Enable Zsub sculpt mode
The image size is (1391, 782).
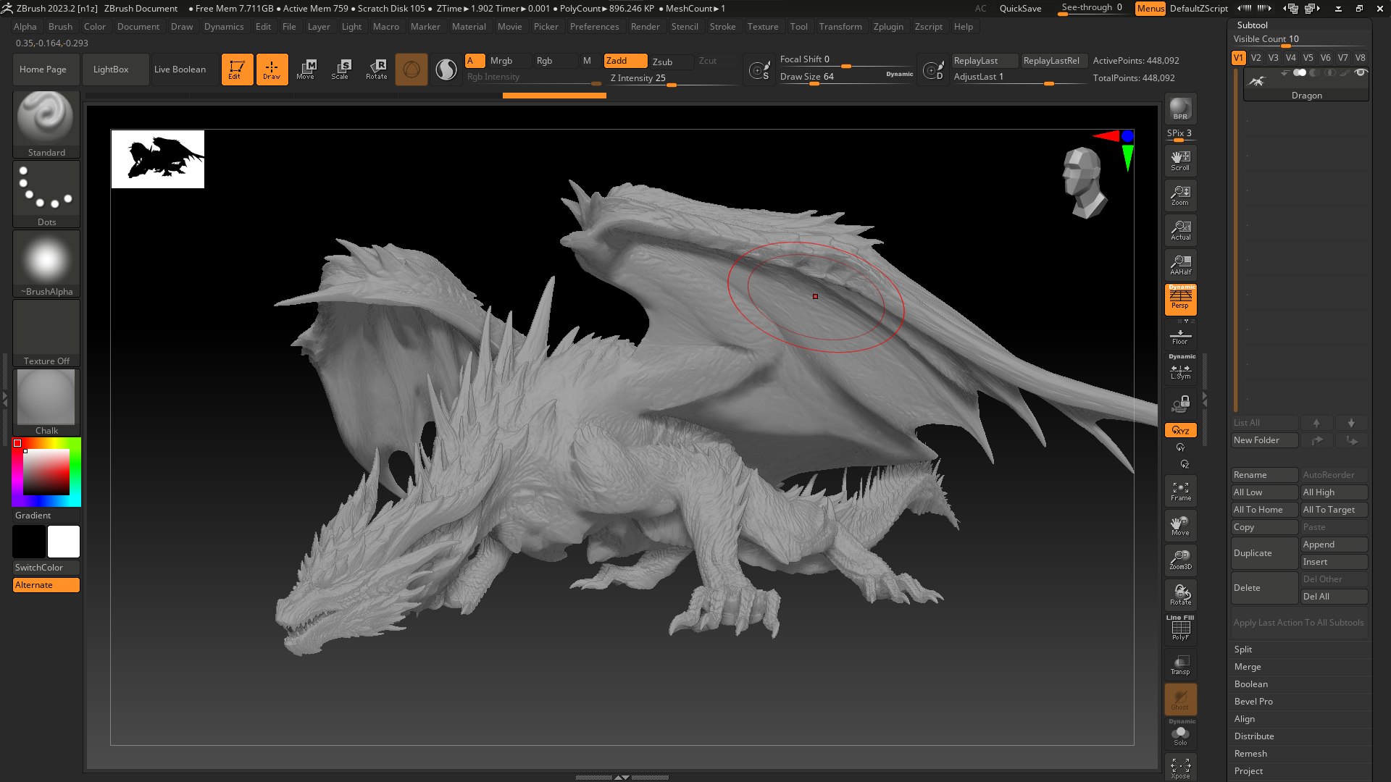coord(671,62)
